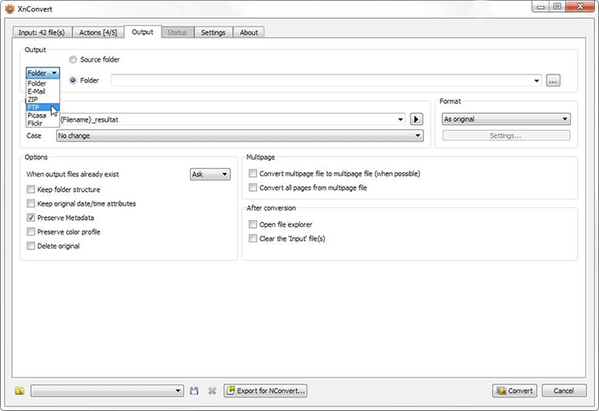599x411 pixels.
Task: Switch to the Actions [4/5] tab
Action: click(98, 33)
